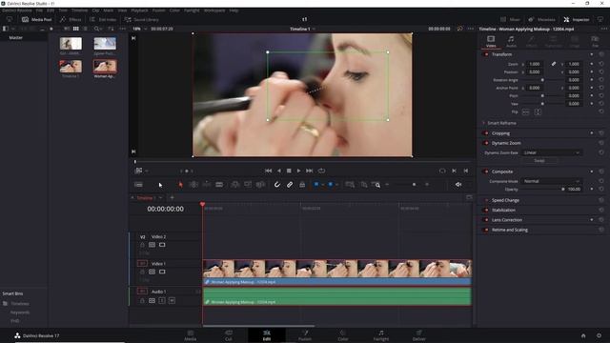Toggle the Transform section enable switch

click(x=486, y=54)
